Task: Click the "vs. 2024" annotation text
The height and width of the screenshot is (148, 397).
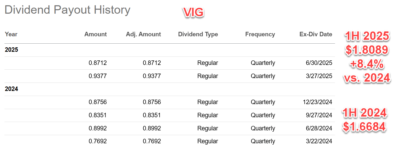Action: [367, 78]
